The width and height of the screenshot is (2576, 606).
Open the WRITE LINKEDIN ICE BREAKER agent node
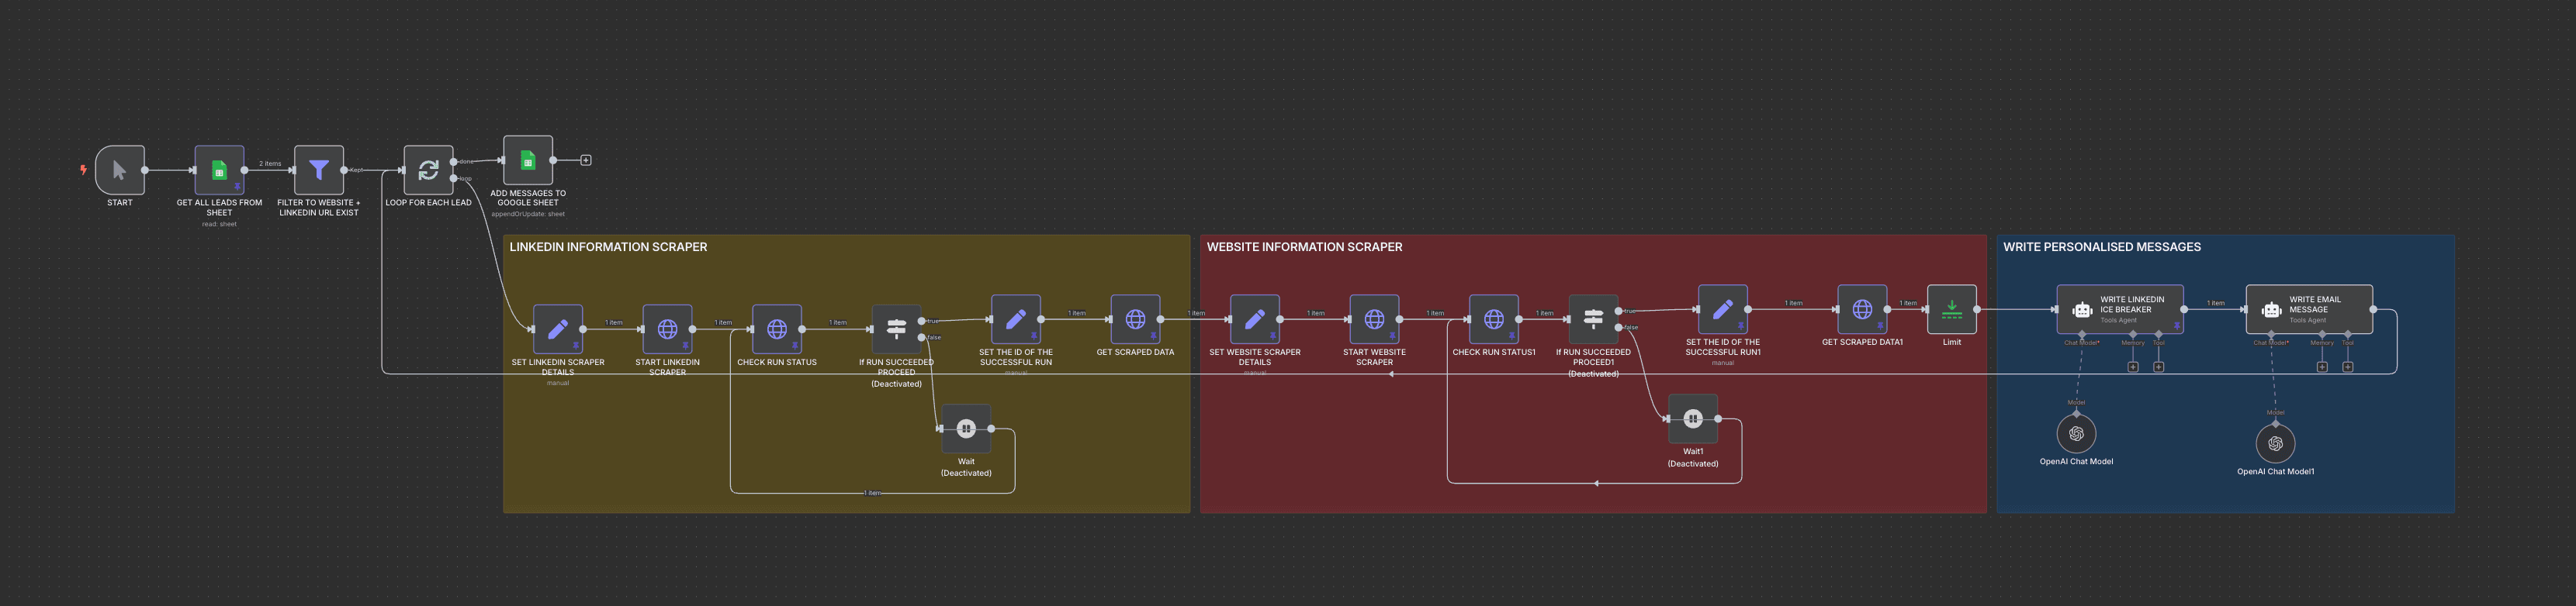point(2119,309)
